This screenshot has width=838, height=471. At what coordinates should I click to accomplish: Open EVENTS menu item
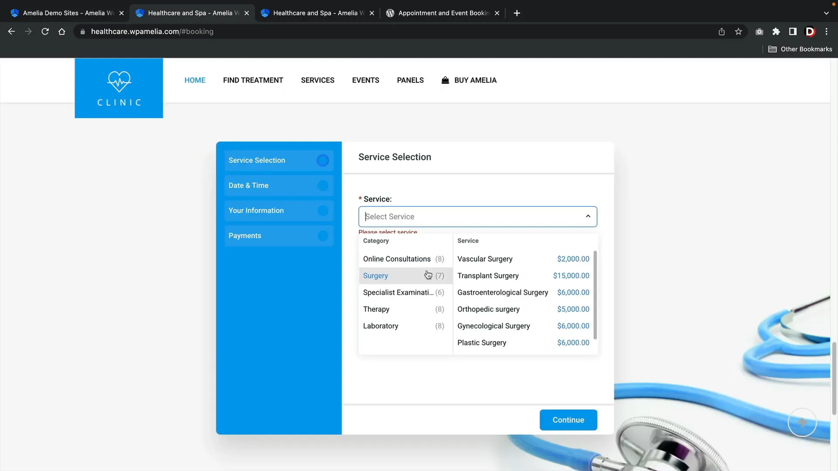[366, 80]
